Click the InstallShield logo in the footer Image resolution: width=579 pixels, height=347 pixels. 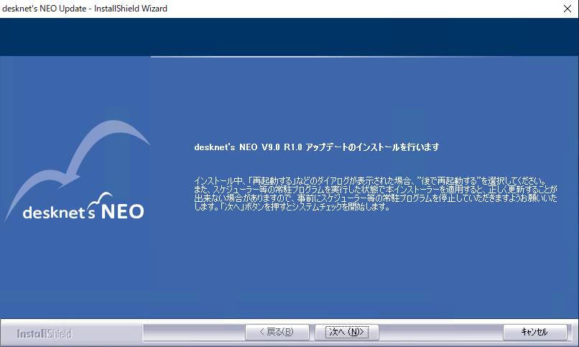click(45, 334)
